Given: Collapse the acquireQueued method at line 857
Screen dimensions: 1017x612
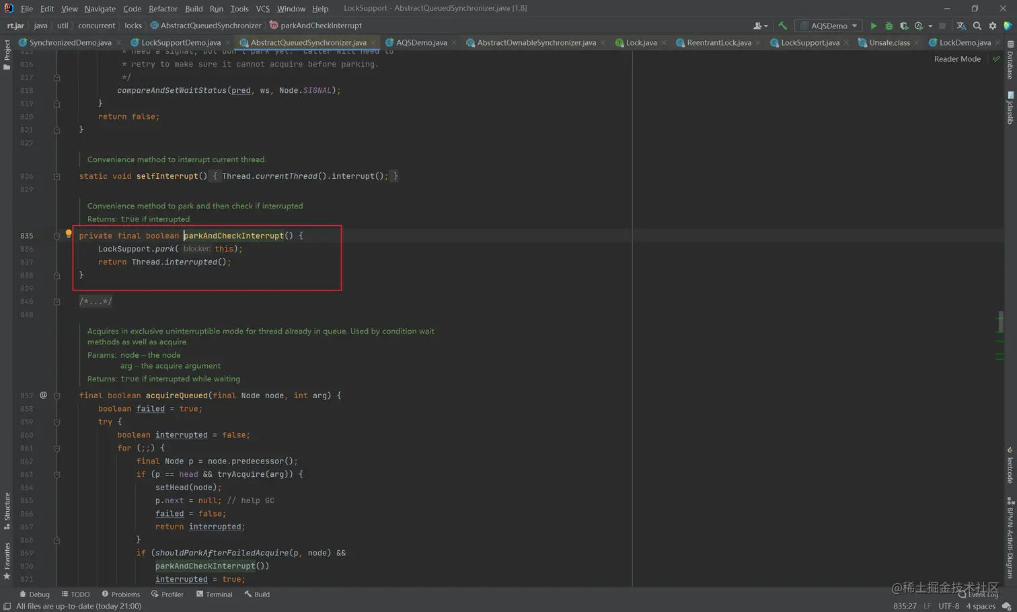Looking at the screenshot, I should (57, 395).
